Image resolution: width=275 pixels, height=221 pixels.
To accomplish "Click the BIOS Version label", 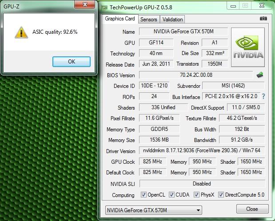I will tap(121, 75).
